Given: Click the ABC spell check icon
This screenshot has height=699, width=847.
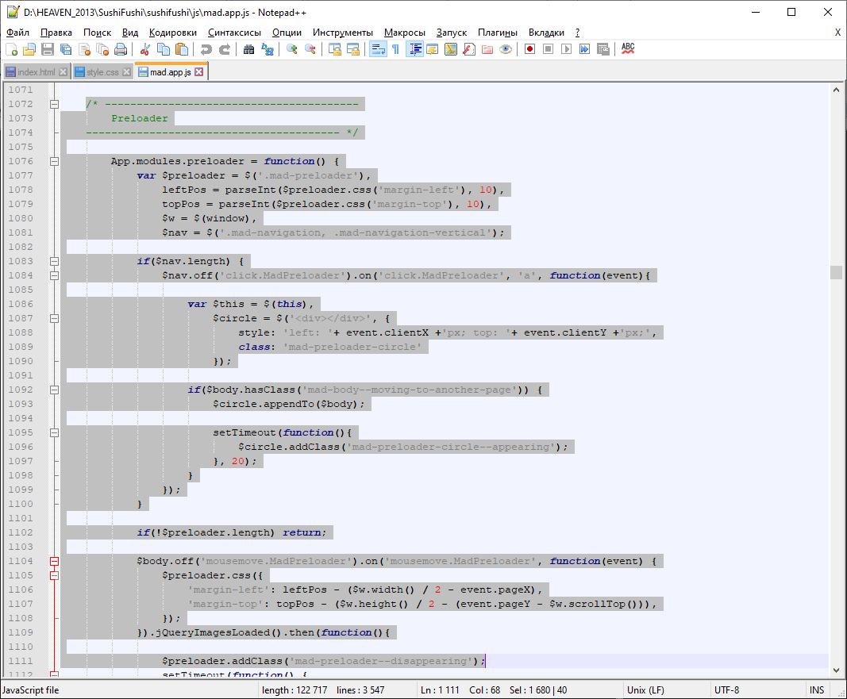Looking at the screenshot, I should coord(628,49).
